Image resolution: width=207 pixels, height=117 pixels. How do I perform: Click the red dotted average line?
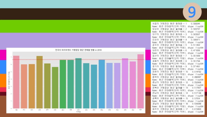point(78,60)
